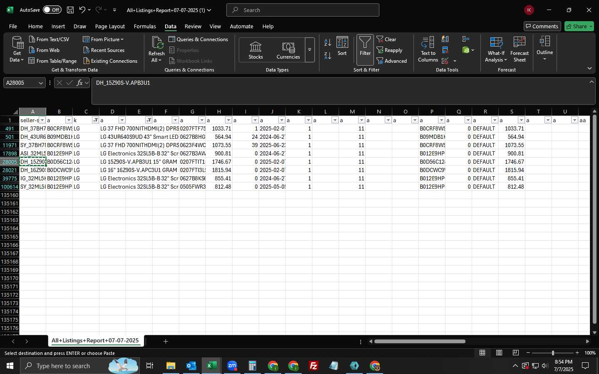599x374 pixels.
Task: Click the Consolidate icon
Action: (x=466, y=39)
